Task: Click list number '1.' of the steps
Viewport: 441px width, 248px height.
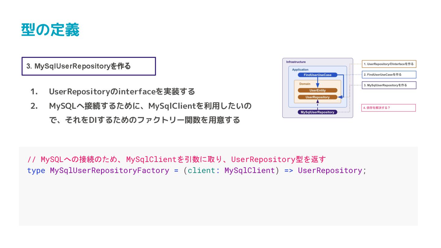Action: tap(34, 92)
